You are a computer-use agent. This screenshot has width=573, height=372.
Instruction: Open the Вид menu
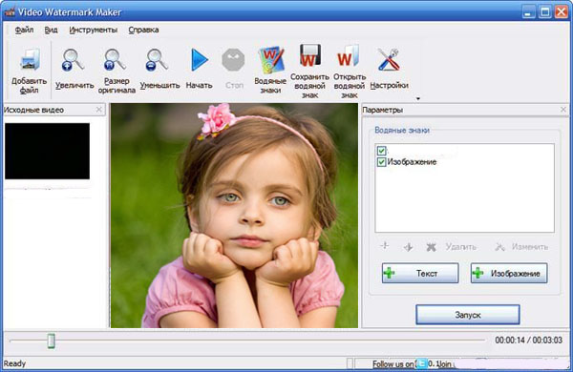tap(52, 30)
